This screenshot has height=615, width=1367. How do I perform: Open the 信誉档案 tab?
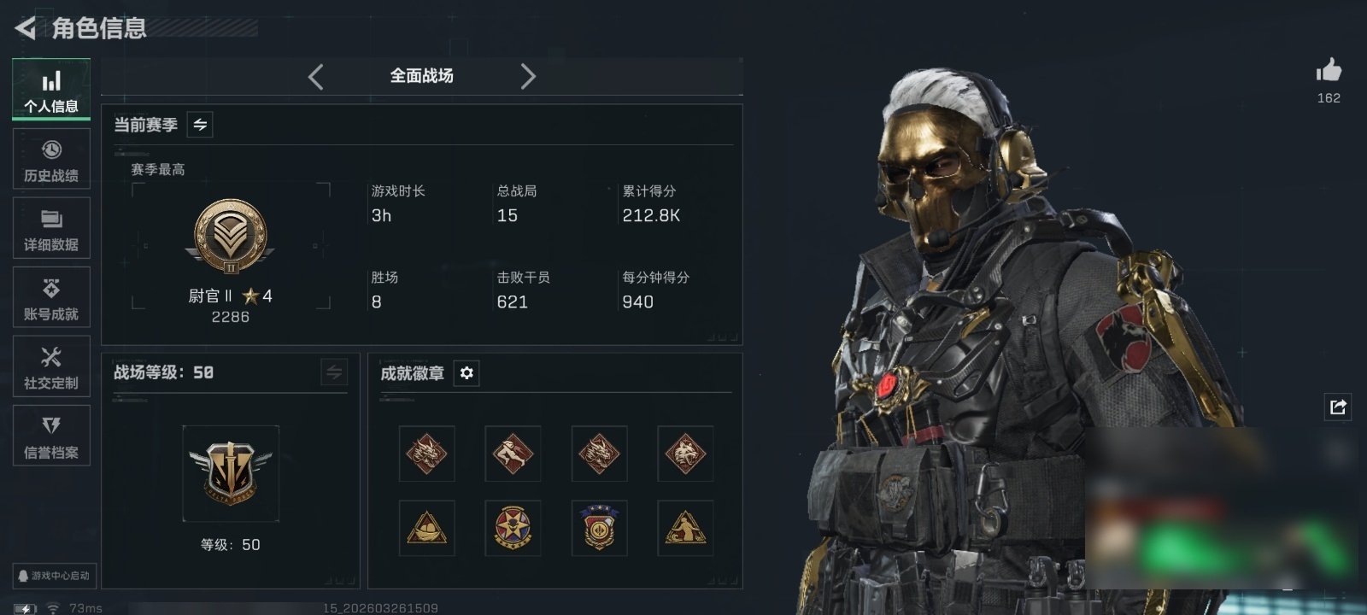tap(51, 436)
